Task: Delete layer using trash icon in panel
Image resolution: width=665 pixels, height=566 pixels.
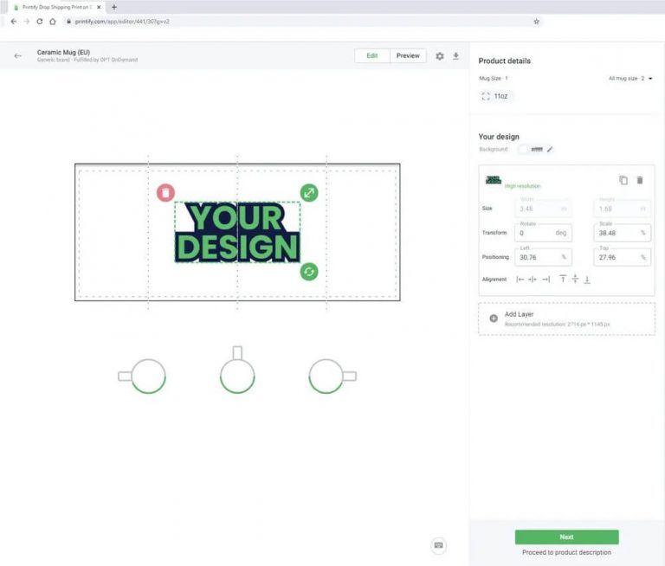Action: coord(640,180)
